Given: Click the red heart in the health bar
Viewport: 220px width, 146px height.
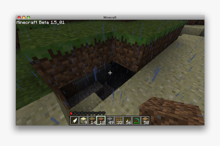Looking at the screenshot, I should point(71,113).
